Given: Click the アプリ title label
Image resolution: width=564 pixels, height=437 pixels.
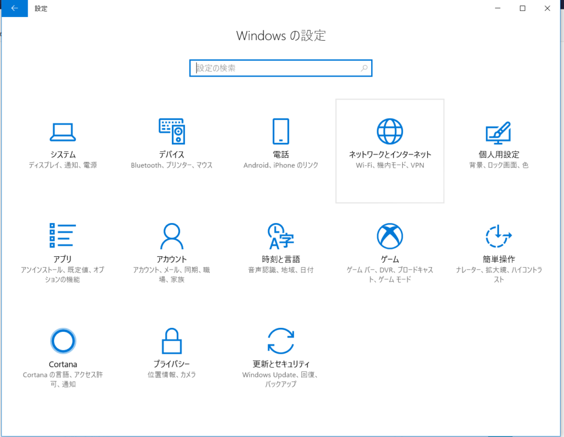Looking at the screenshot, I should (x=63, y=259).
